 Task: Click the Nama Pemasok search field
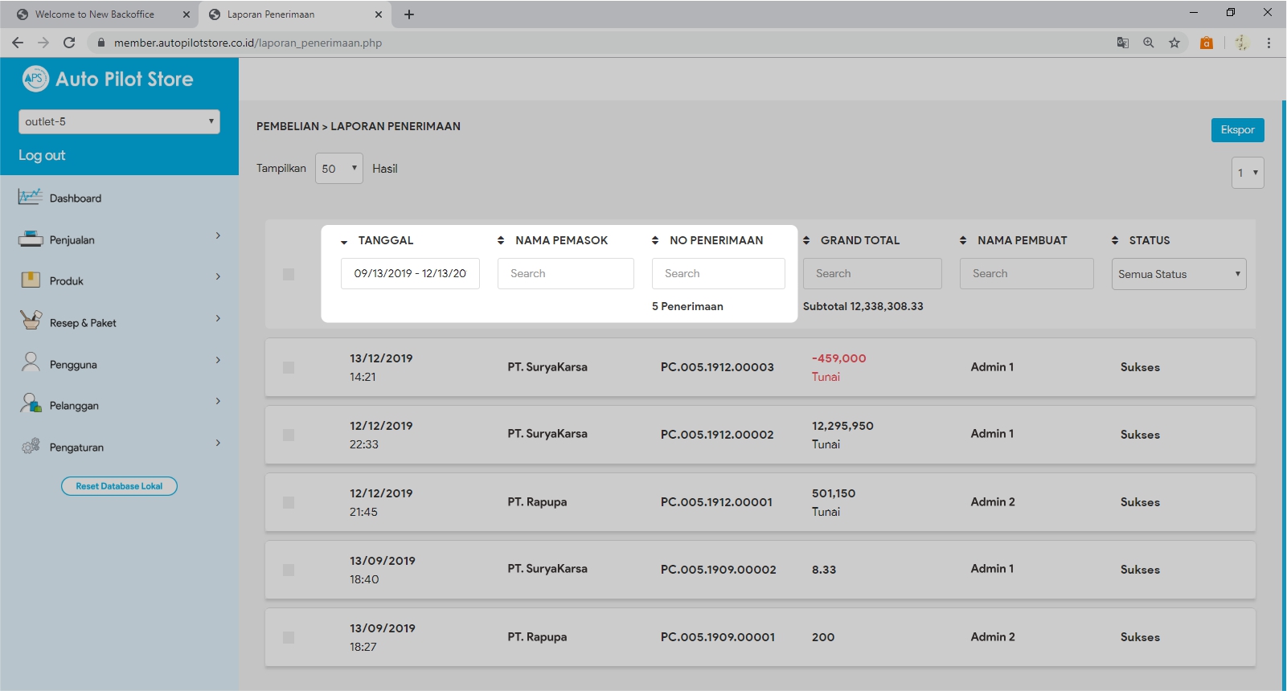click(565, 273)
